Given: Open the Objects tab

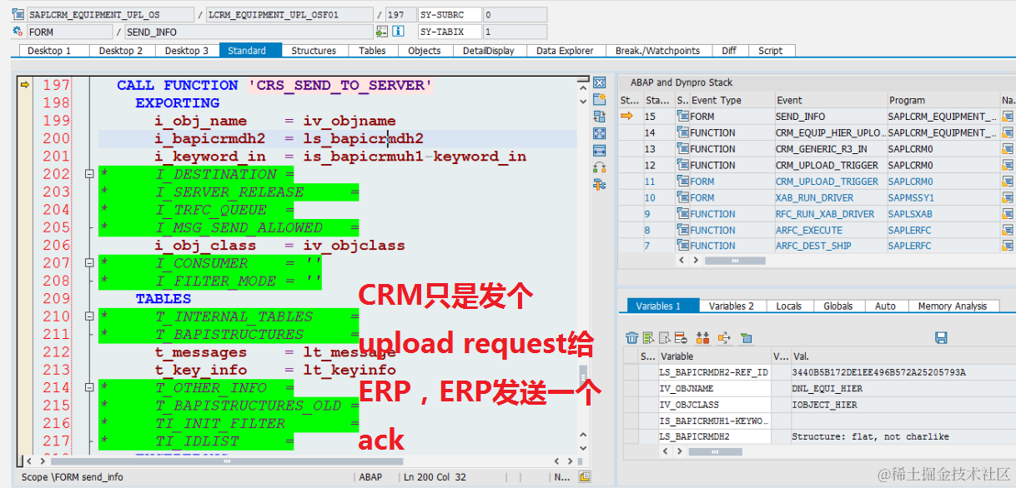Looking at the screenshot, I should [424, 51].
